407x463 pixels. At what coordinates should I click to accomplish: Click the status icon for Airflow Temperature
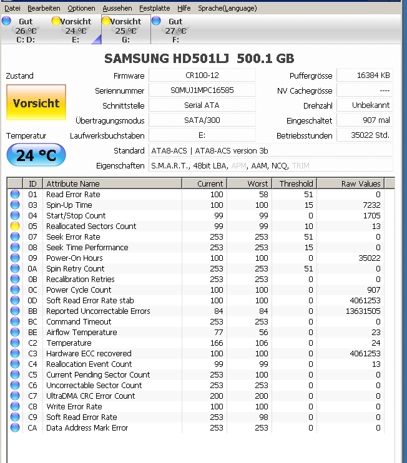coord(15,332)
